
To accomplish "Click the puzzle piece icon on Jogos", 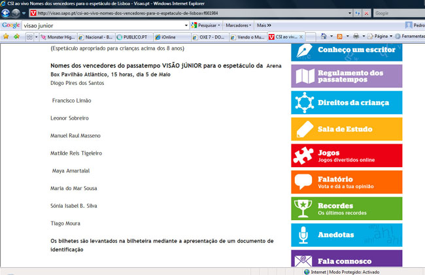I will [303, 155].
